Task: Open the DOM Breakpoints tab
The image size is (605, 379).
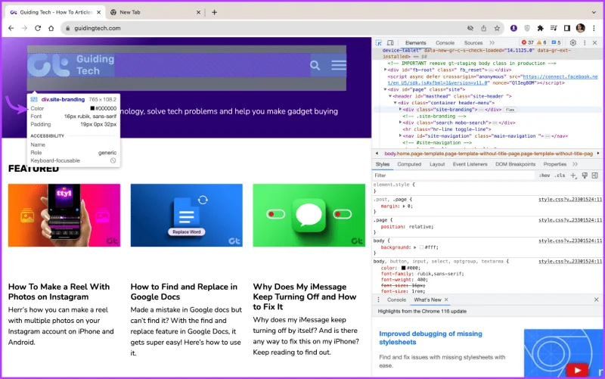Action: tap(515, 164)
